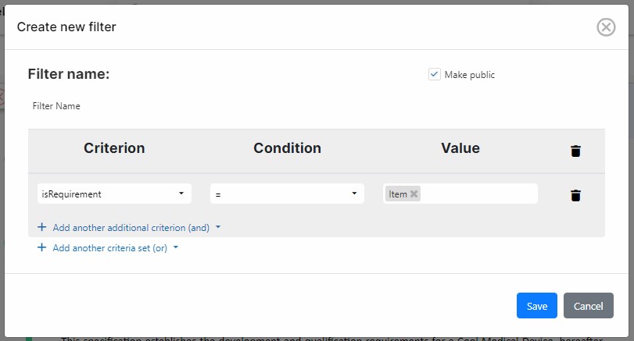Click trash icon in the table header

575,151
